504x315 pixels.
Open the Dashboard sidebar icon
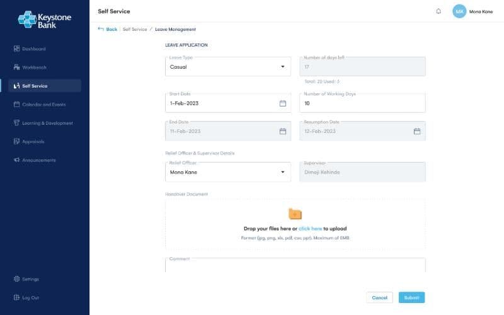[x=17, y=49]
